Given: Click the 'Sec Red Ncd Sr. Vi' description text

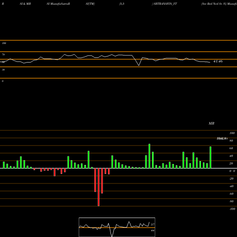Looking at the screenshot, I should 214,4.
